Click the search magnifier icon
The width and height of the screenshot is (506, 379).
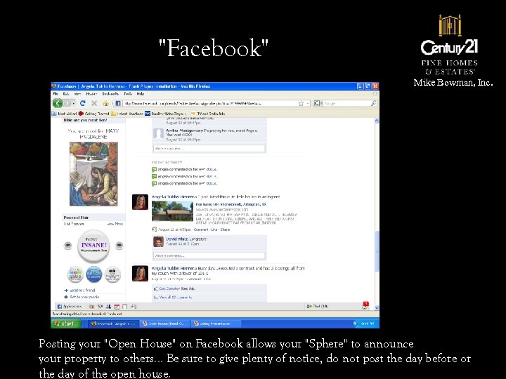click(x=373, y=103)
